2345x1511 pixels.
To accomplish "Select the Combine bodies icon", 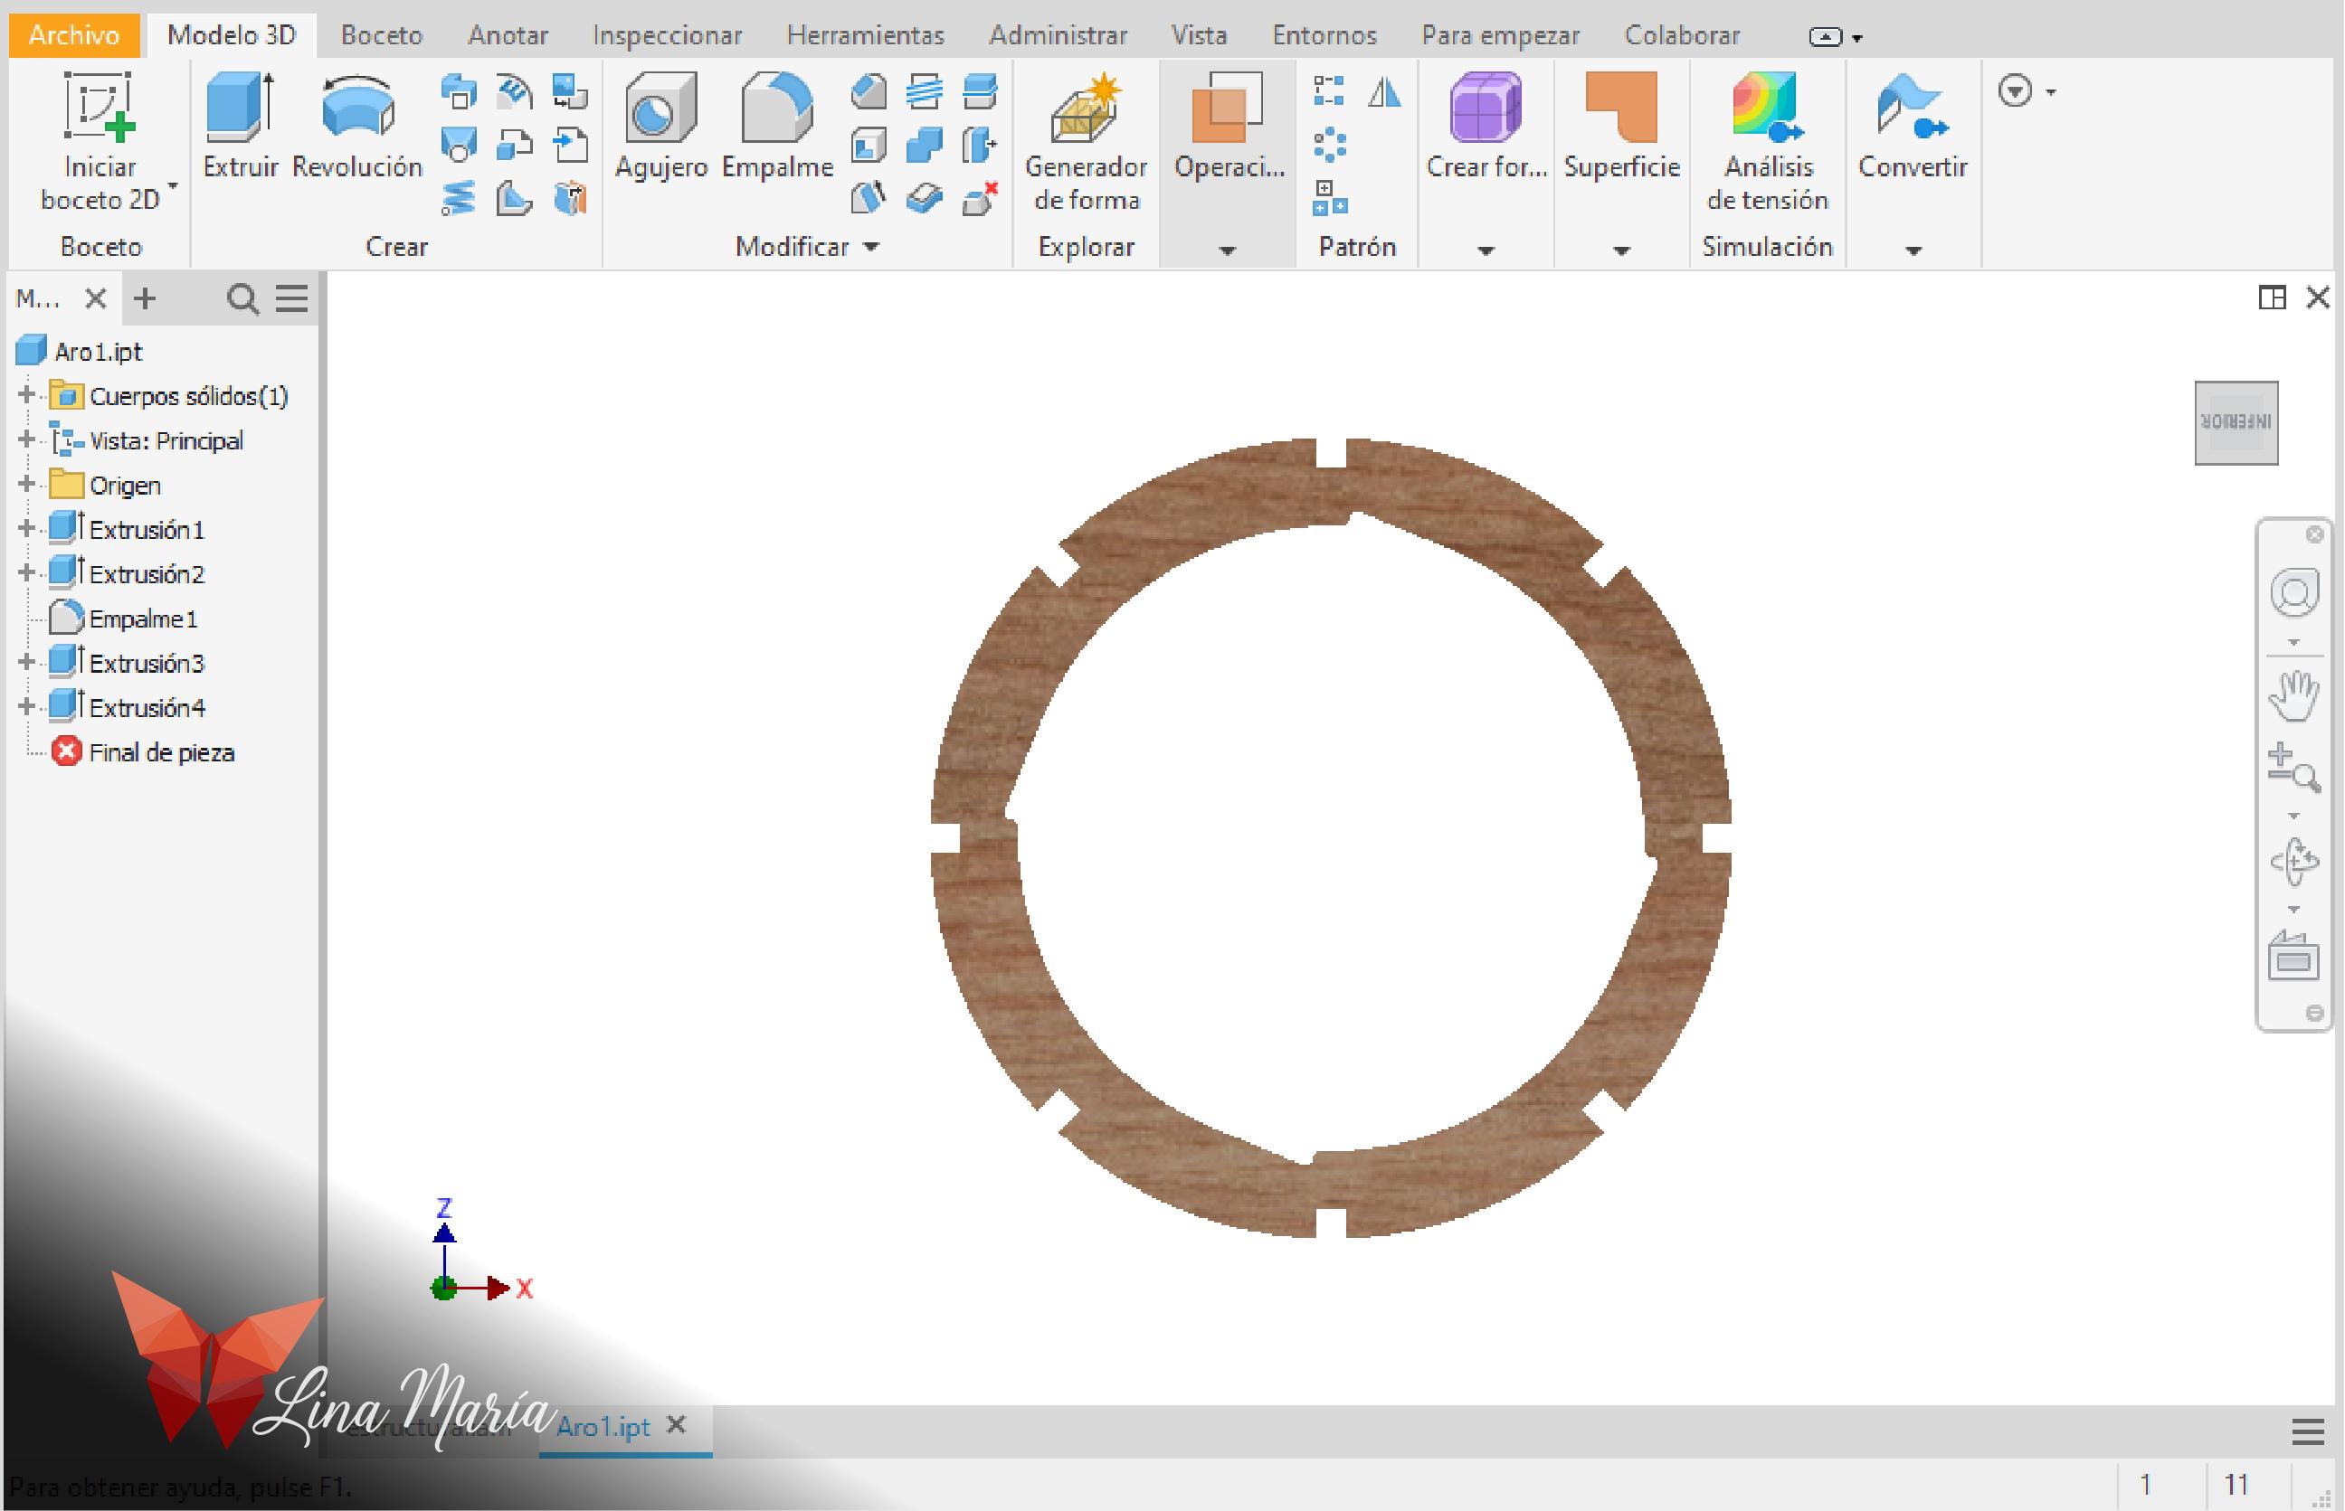I will click(x=925, y=146).
